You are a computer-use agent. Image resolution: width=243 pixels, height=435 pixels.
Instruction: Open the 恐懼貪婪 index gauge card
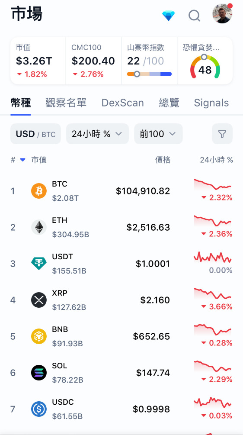point(205,61)
